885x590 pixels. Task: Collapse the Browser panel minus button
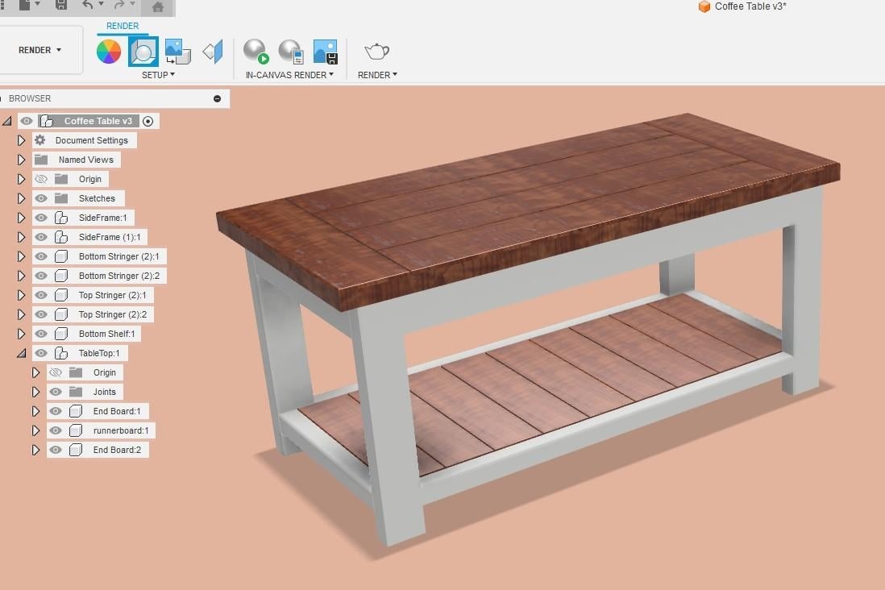[x=218, y=99]
